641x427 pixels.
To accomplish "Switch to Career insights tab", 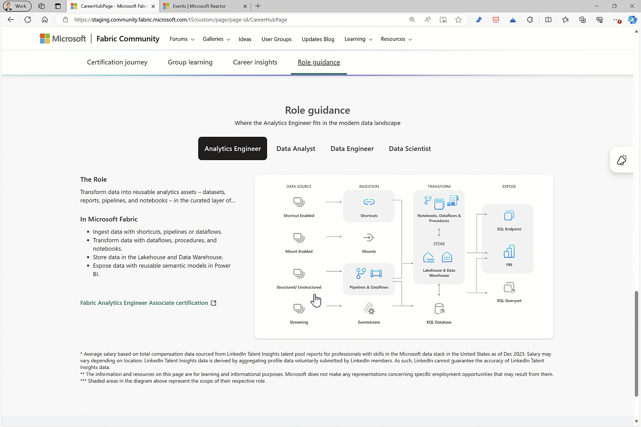I will click(x=255, y=62).
